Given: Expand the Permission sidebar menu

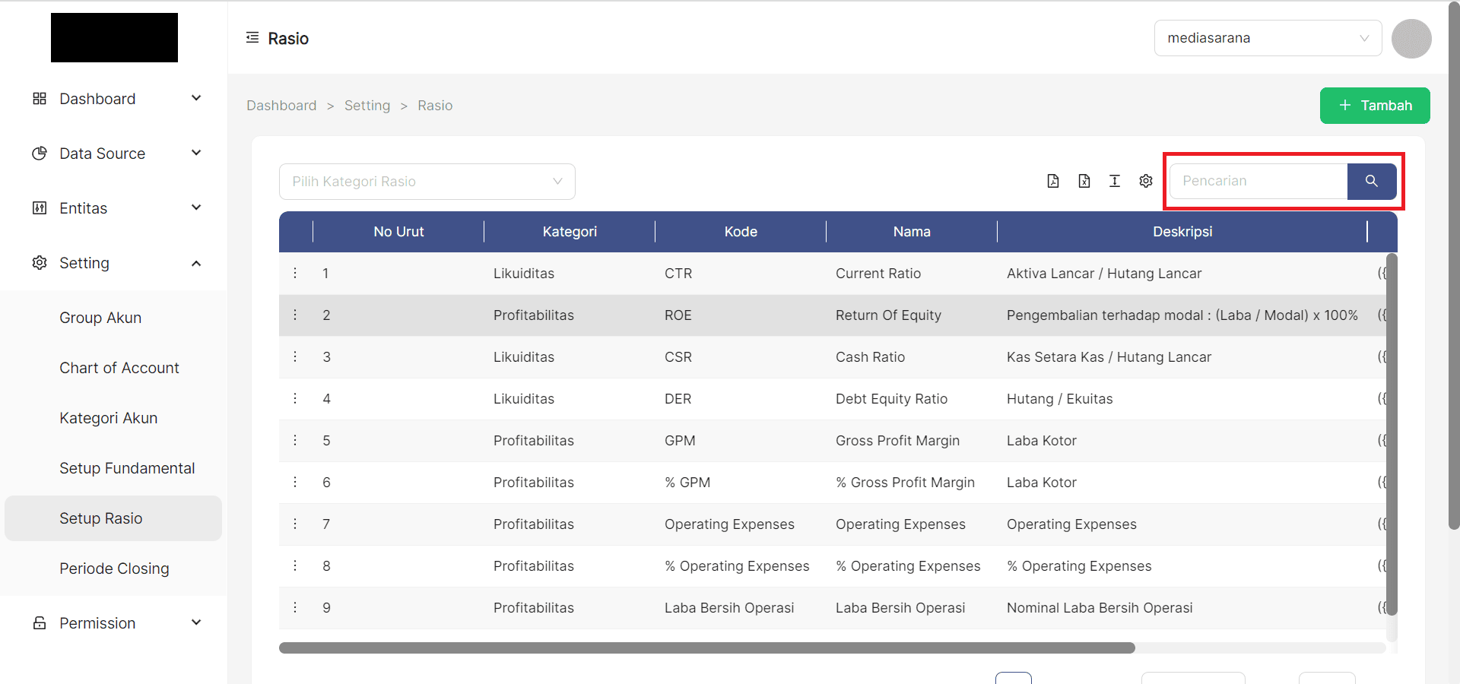Looking at the screenshot, I should (x=114, y=623).
